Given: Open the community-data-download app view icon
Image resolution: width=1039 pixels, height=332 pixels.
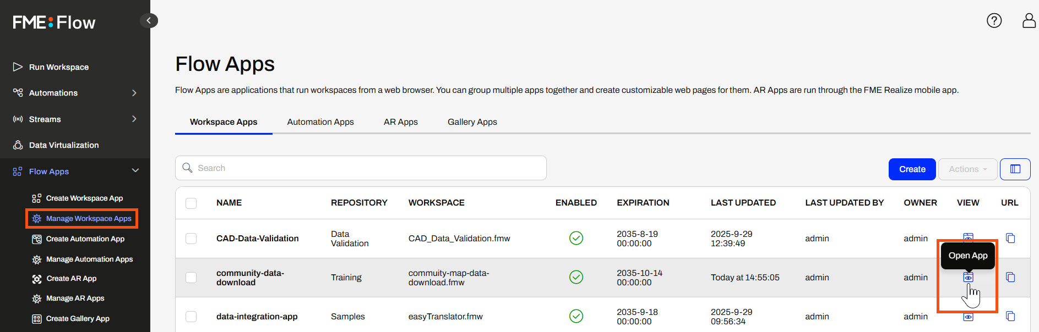Looking at the screenshot, I should (x=968, y=278).
